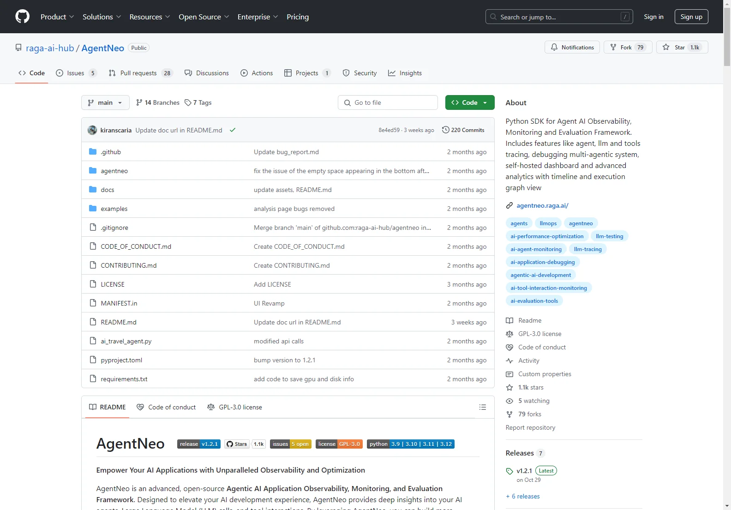Click the file icon next to pyproject.toml
731x510 pixels.
(93, 360)
